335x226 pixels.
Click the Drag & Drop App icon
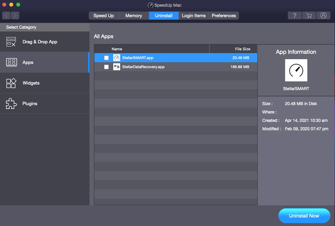click(x=11, y=42)
